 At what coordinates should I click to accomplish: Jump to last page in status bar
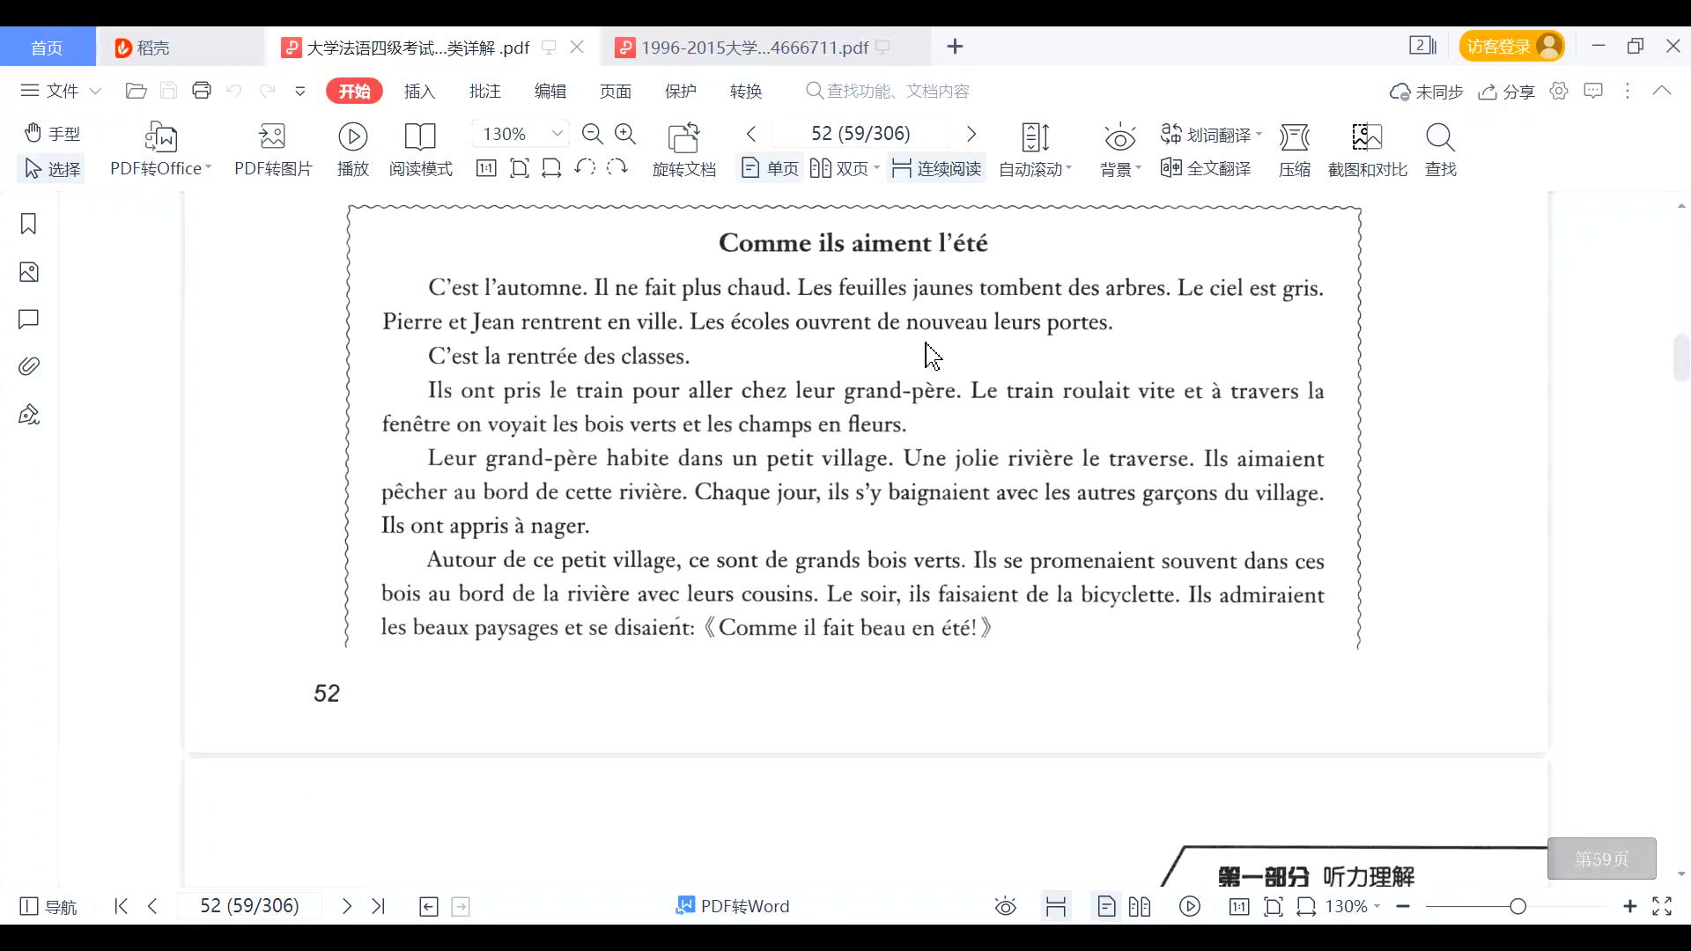click(379, 906)
